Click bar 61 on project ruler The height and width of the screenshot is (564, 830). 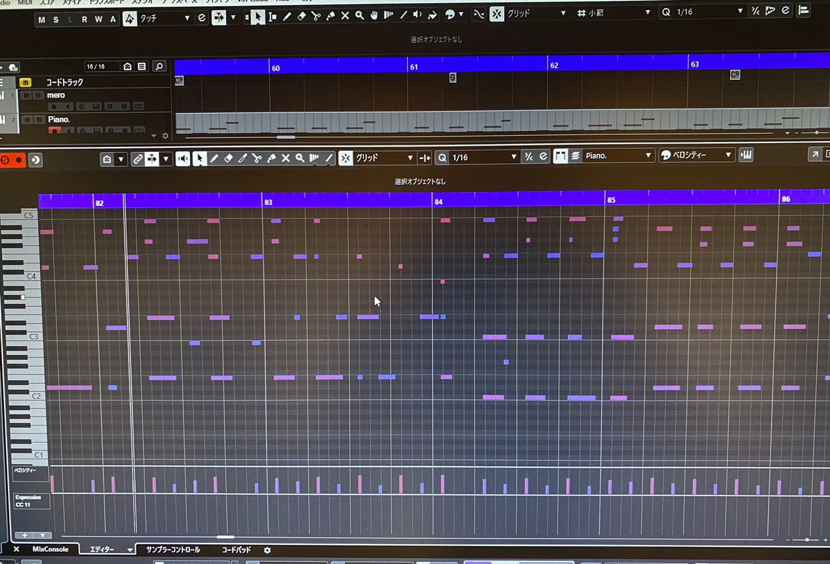click(x=414, y=67)
